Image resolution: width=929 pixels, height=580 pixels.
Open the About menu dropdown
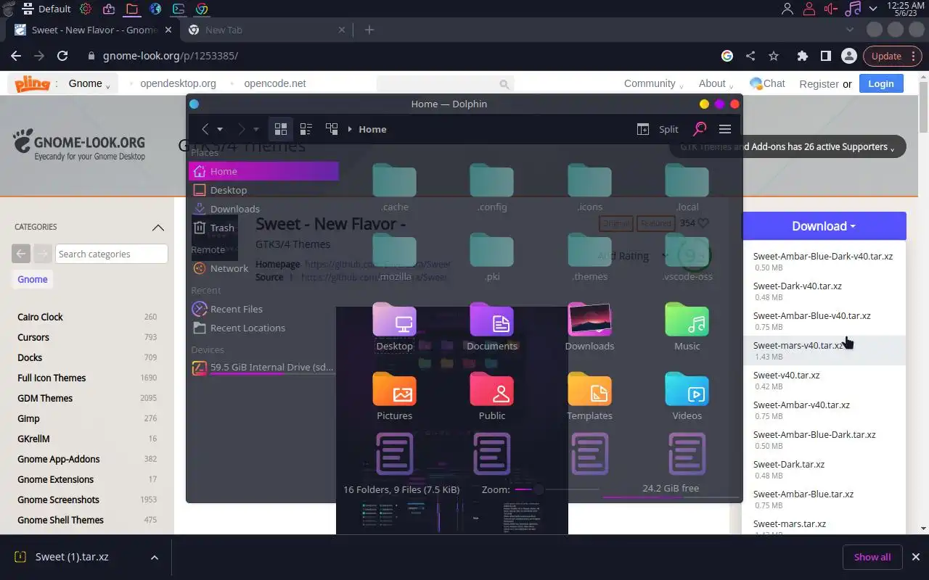coord(716,83)
